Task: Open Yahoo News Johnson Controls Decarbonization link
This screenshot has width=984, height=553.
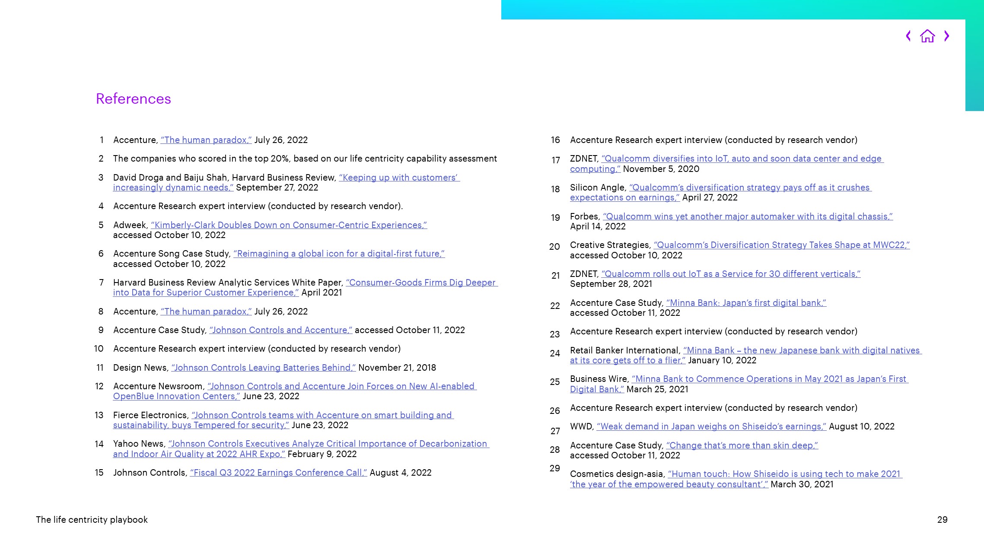Action: click(x=328, y=444)
